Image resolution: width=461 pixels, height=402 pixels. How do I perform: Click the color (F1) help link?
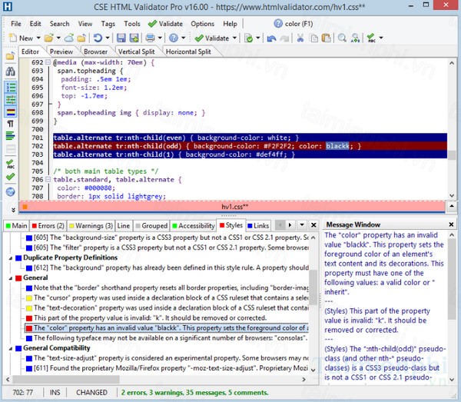point(294,24)
